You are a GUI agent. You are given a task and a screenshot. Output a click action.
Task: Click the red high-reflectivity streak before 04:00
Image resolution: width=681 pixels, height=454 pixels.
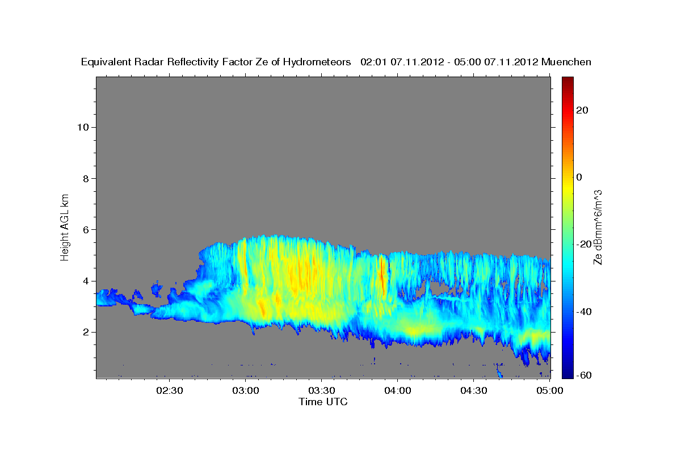382,275
